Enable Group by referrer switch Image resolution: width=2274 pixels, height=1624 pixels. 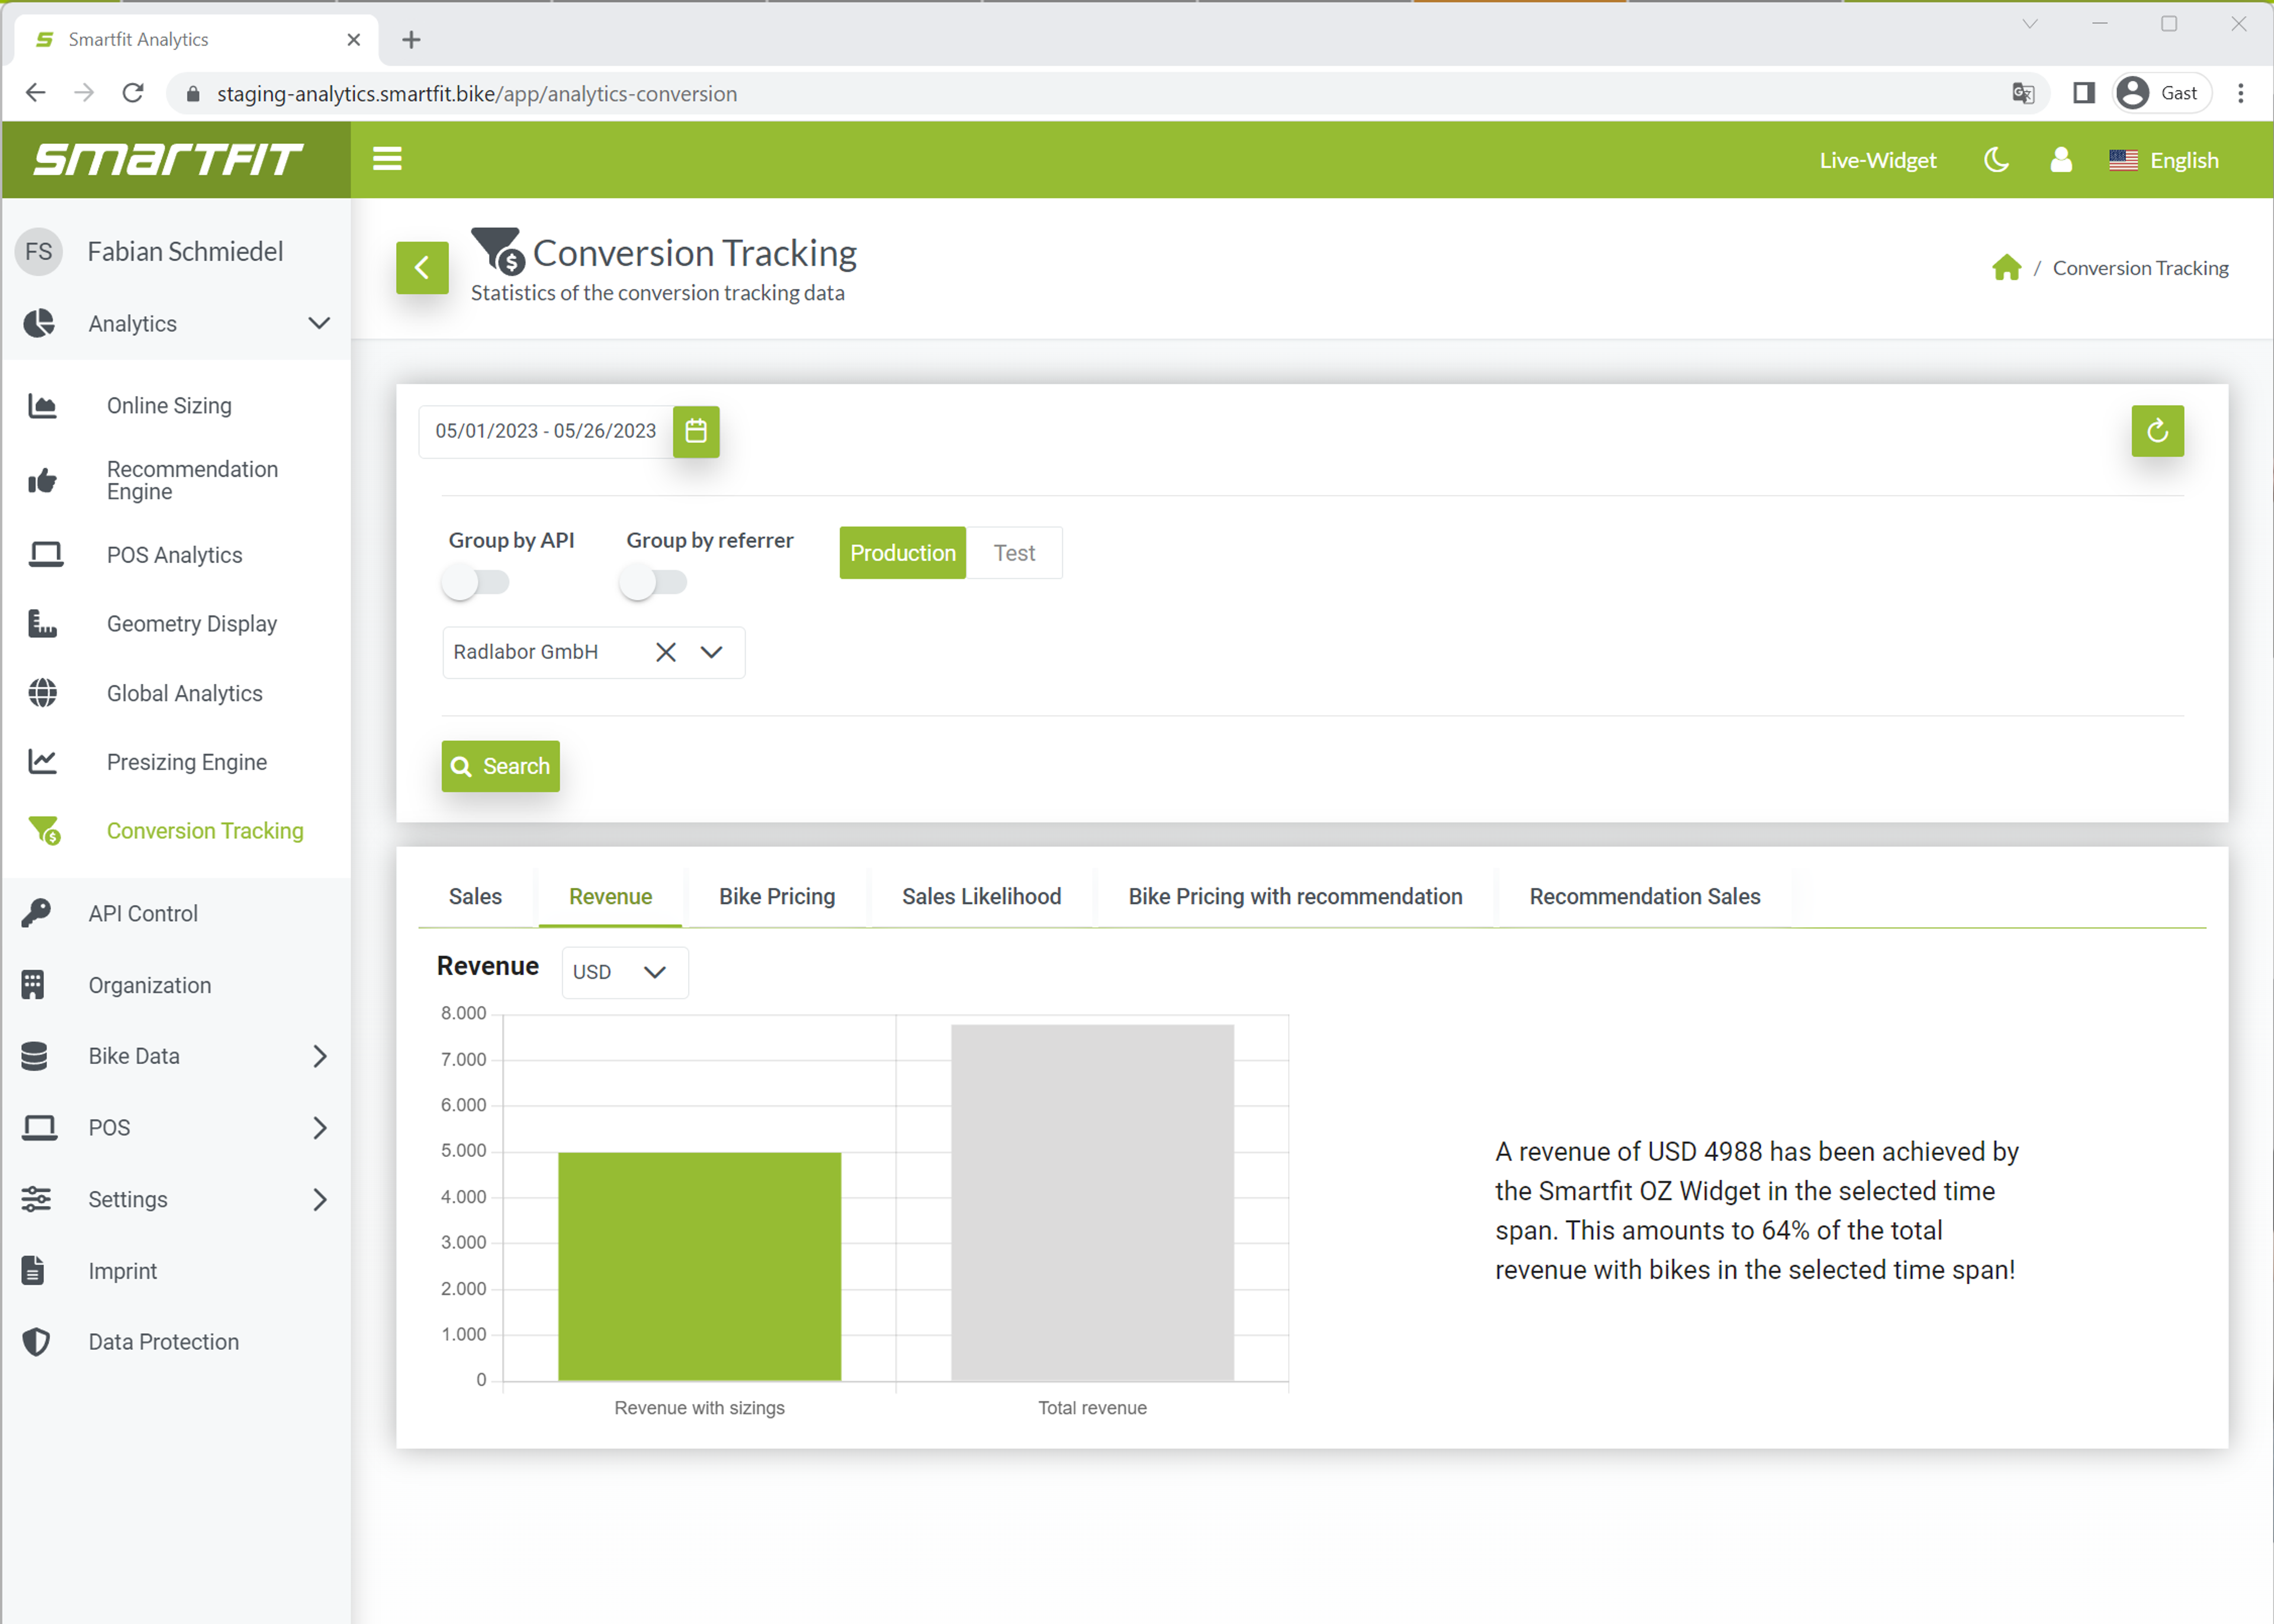653,582
